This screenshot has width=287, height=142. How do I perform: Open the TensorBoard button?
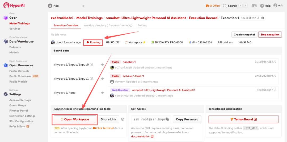pos(243,119)
